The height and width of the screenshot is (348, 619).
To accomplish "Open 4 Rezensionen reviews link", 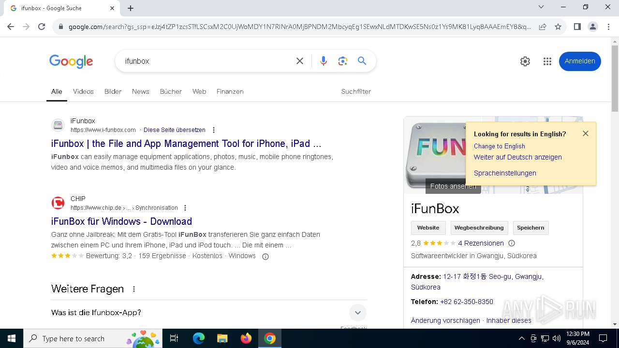I will (481, 243).
